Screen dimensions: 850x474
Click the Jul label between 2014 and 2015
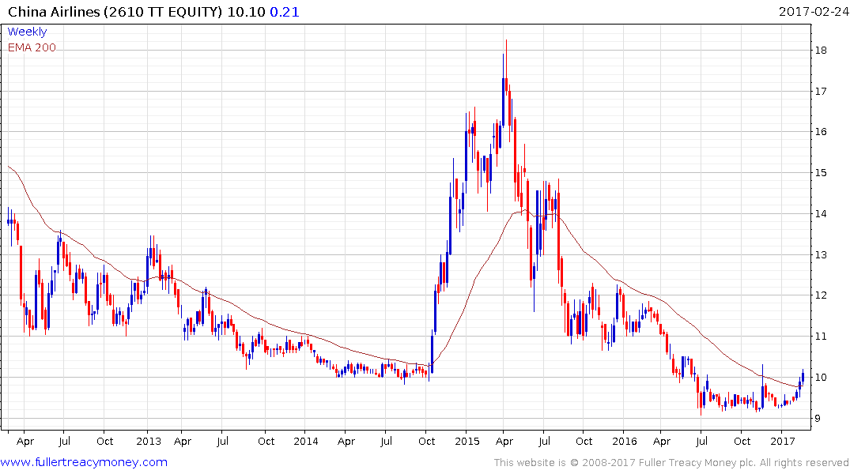coord(386,441)
